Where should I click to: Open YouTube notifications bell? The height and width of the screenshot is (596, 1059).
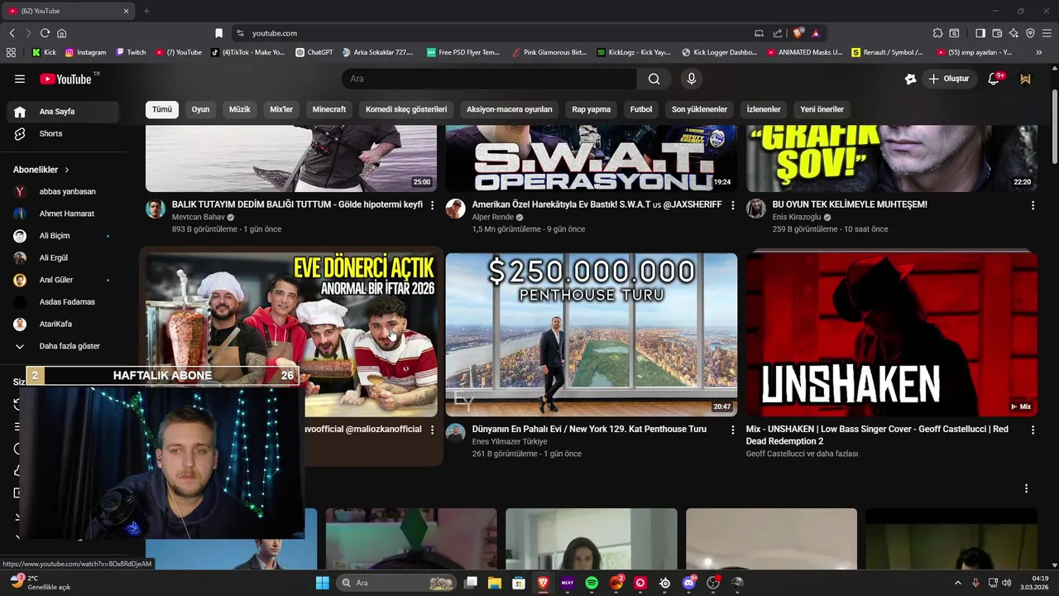[x=994, y=79]
